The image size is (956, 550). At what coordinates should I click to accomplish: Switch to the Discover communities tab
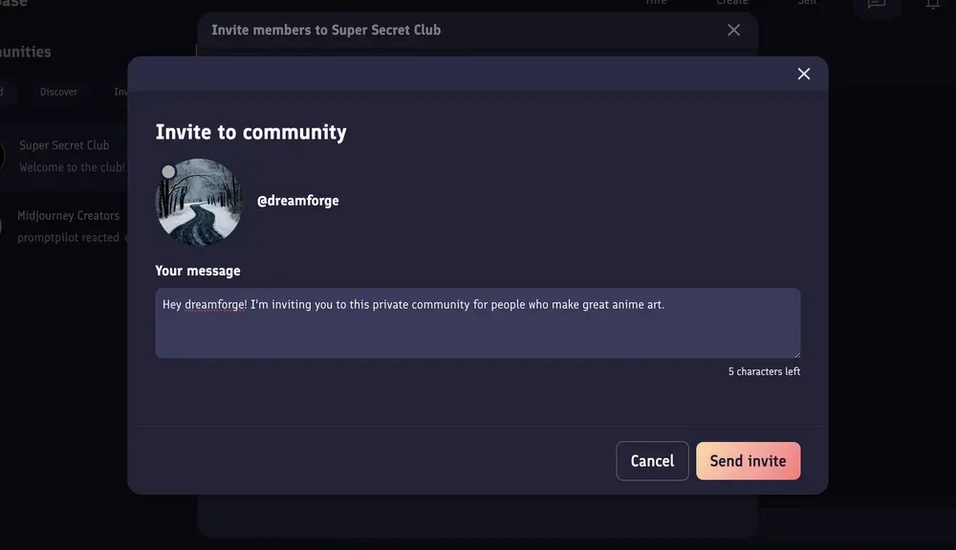click(x=58, y=92)
